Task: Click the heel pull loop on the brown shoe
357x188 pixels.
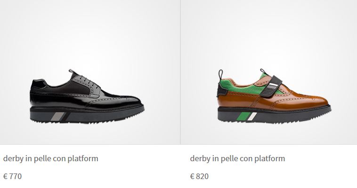Action: pyautogui.click(x=220, y=76)
